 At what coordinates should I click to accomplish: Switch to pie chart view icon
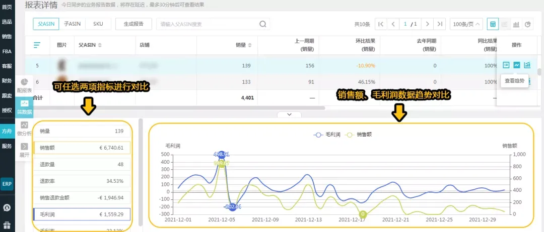pos(528,24)
